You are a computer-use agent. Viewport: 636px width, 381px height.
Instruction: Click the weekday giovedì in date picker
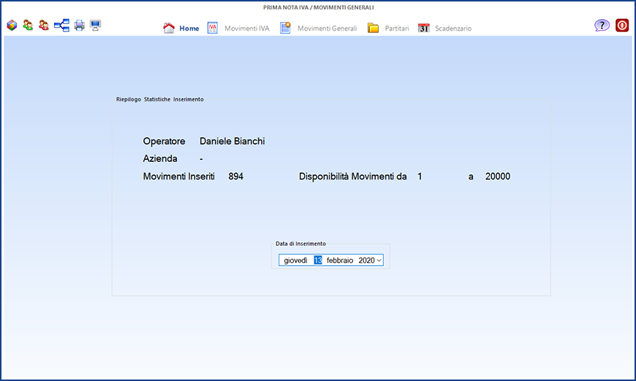point(295,261)
